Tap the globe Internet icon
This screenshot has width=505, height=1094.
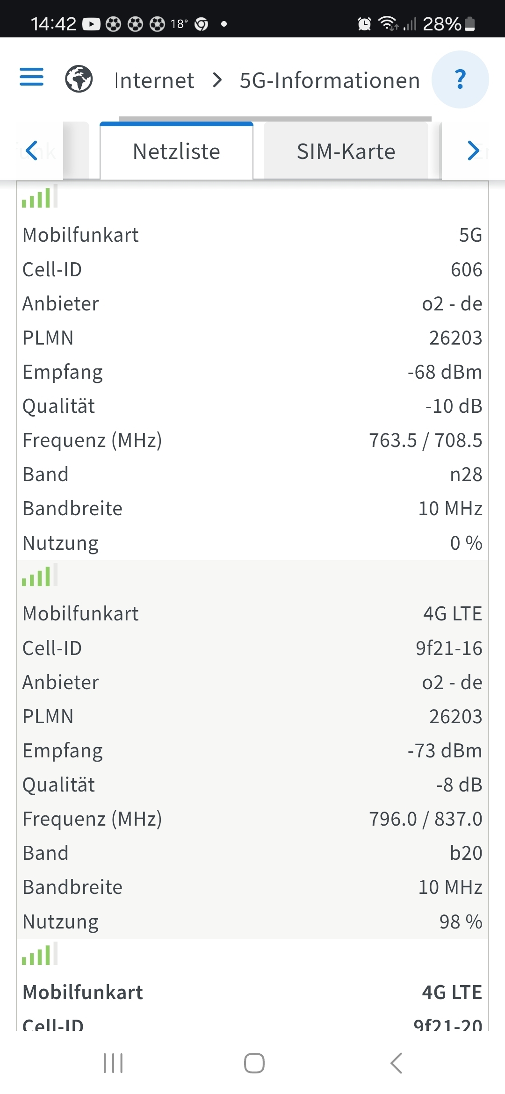coord(79,79)
